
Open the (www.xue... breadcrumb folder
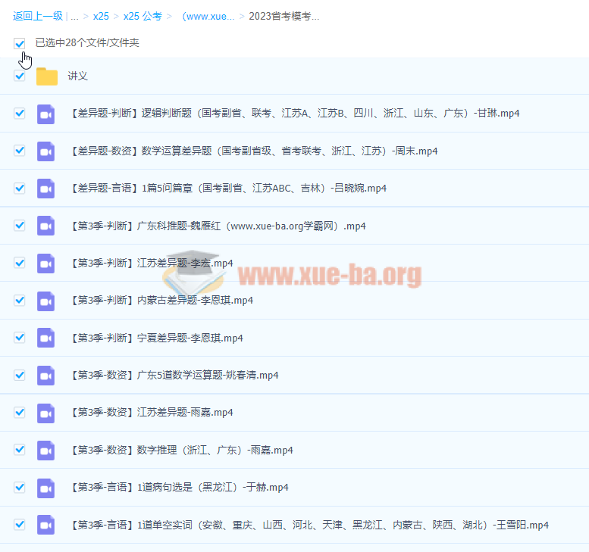click(208, 16)
